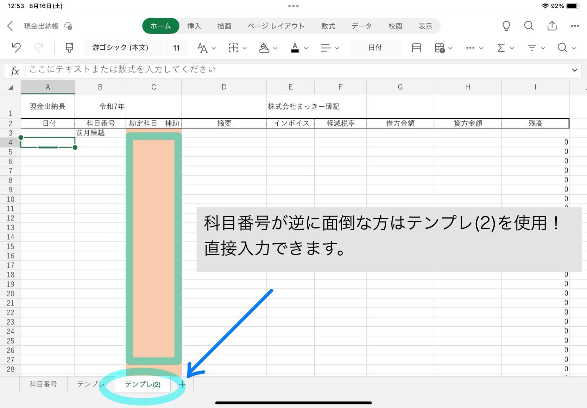Open the find magnifier in the ribbon
Screen dimensions: 587x408
(562, 48)
